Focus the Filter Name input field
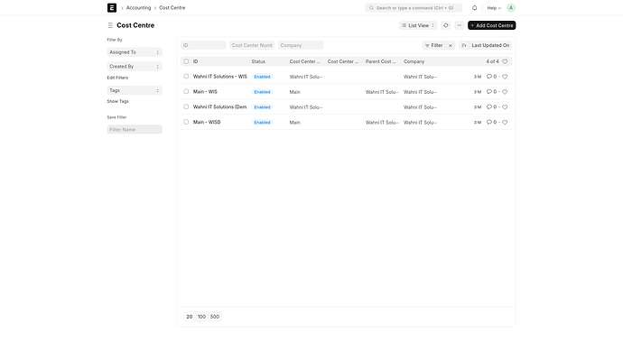 click(135, 130)
